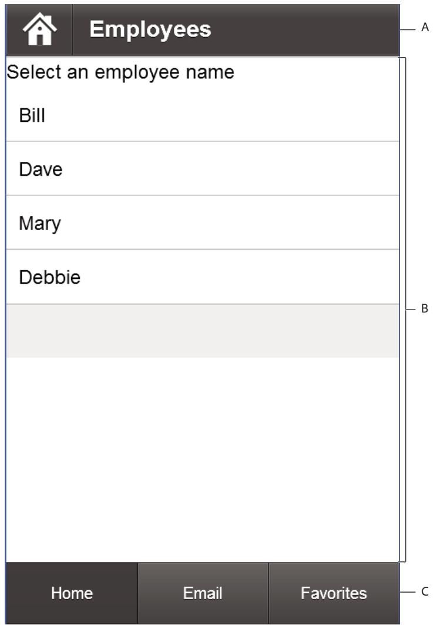This screenshot has height=625, width=433.
Task: Click the dark header bar area
Action: point(264,28)
